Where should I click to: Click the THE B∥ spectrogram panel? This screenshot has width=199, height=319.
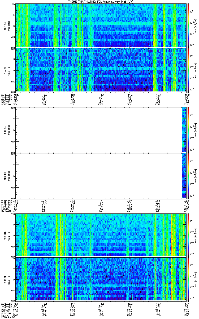click(101, 279)
